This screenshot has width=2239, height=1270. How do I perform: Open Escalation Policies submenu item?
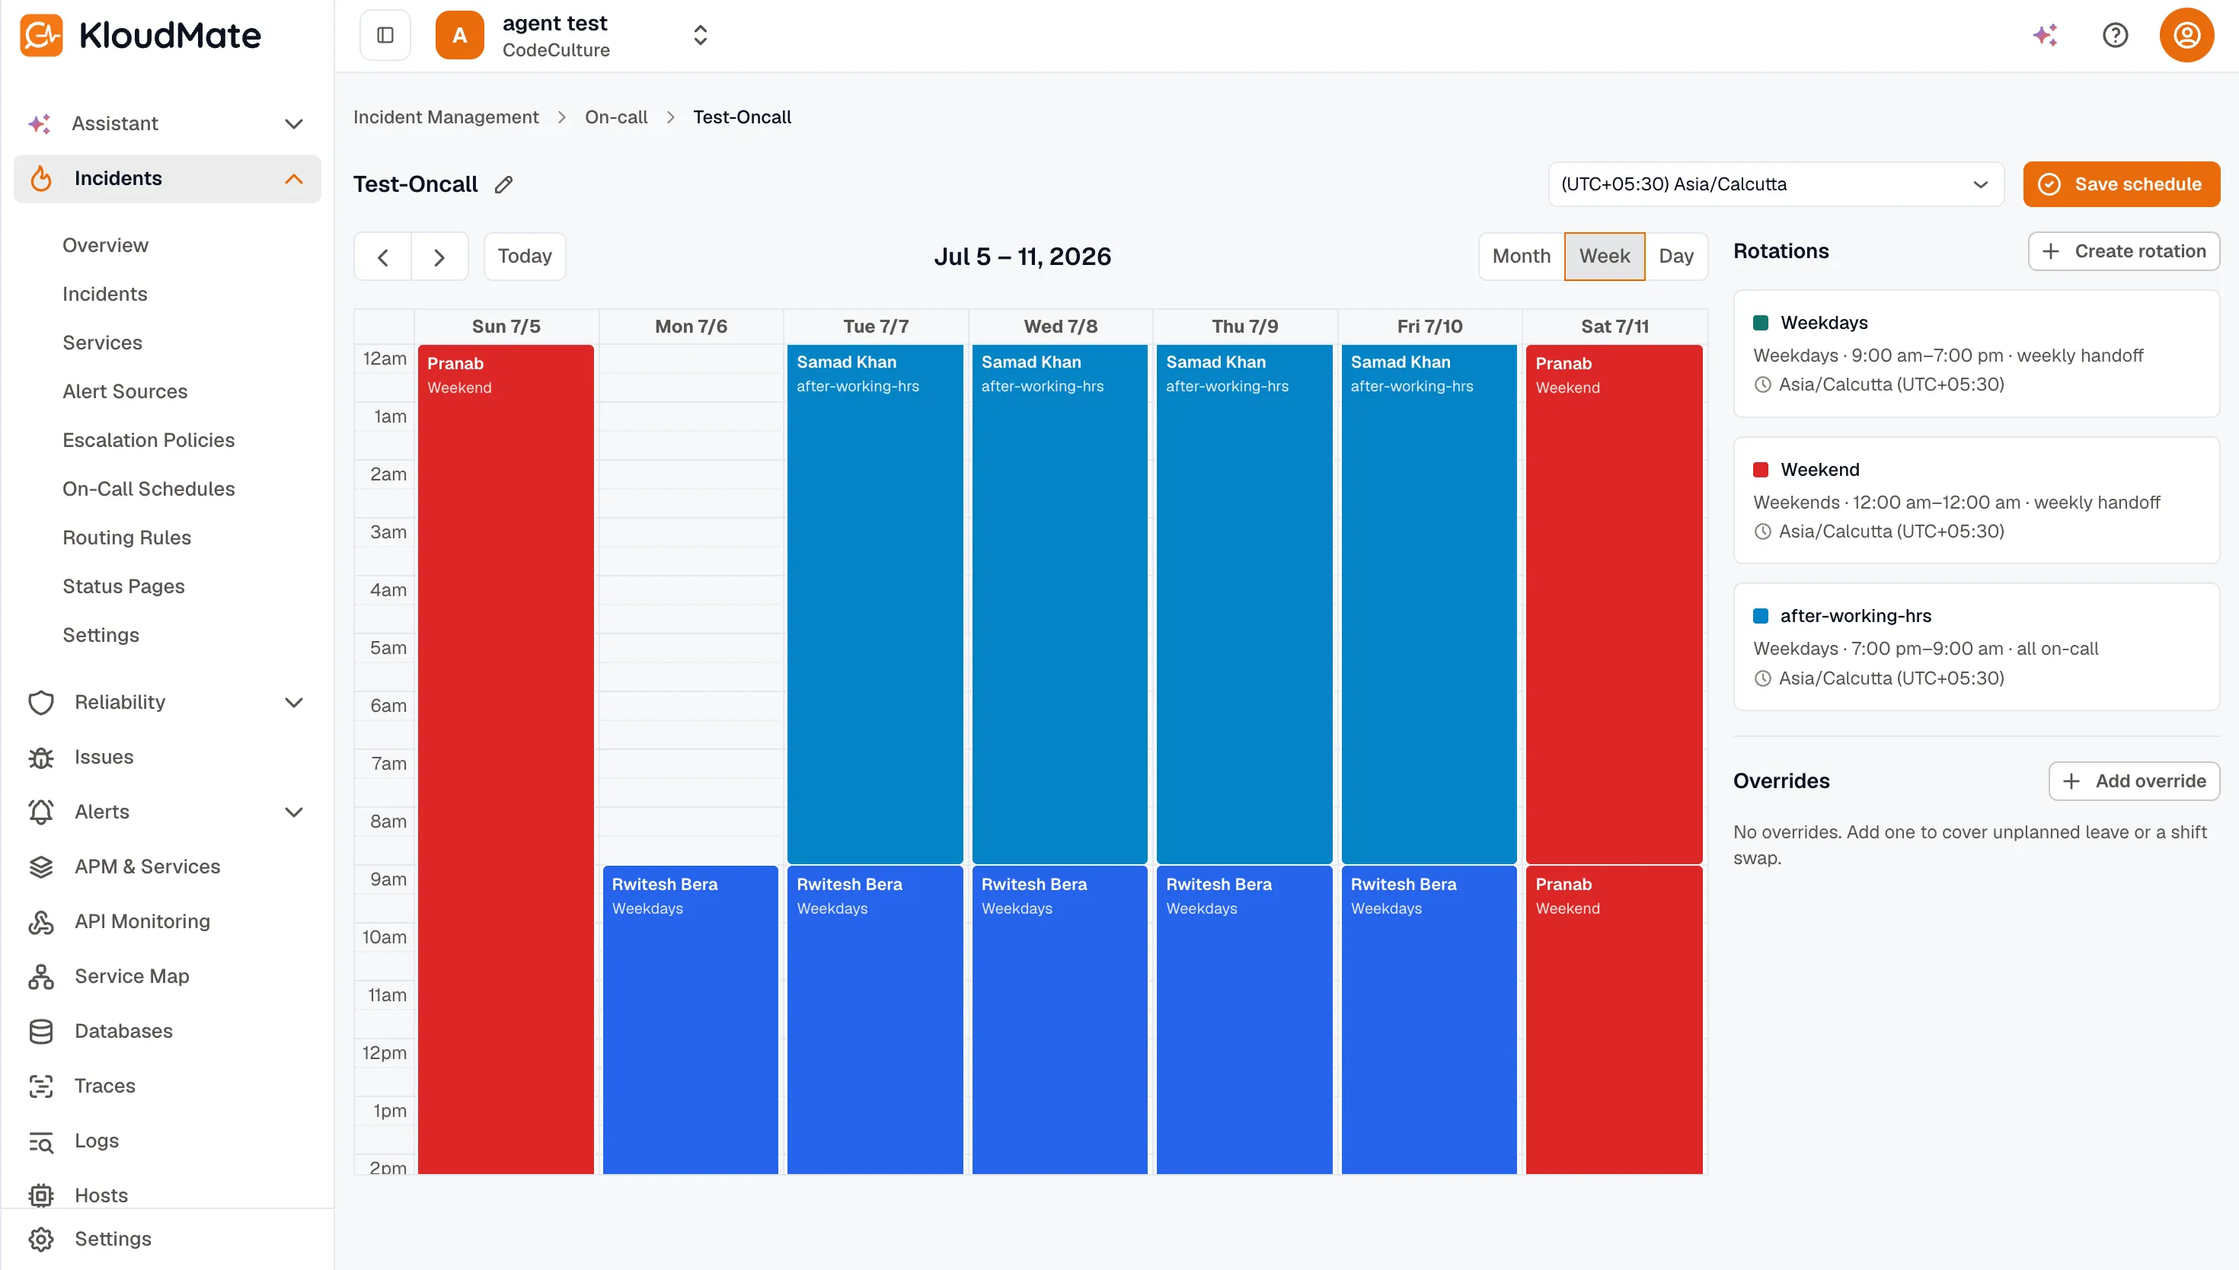point(149,441)
